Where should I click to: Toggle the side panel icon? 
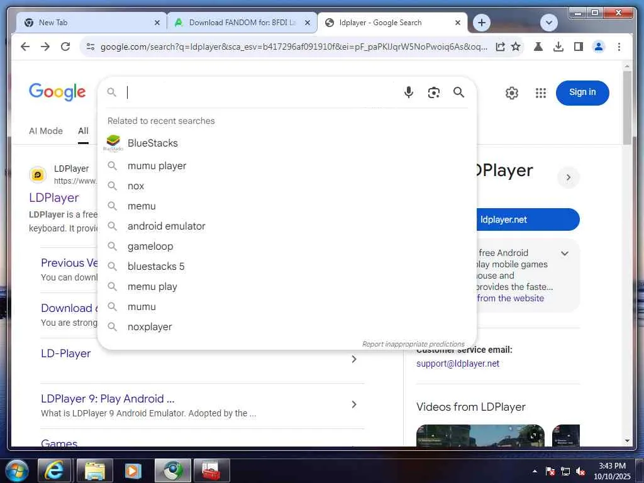pyautogui.click(x=579, y=47)
